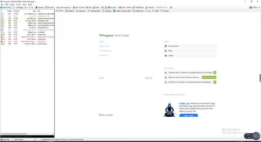Switch to the Filters tab

click(156, 11)
